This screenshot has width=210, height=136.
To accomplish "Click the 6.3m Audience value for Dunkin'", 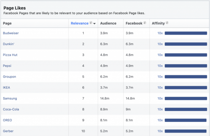I will [104, 44].
